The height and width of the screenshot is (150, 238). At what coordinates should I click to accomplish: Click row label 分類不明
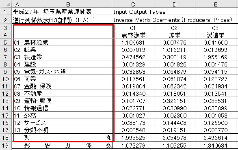pyautogui.click(x=36, y=130)
